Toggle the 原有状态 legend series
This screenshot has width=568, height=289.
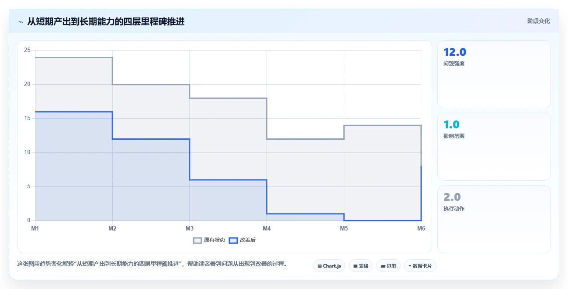pyautogui.click(x=209, y=240)
